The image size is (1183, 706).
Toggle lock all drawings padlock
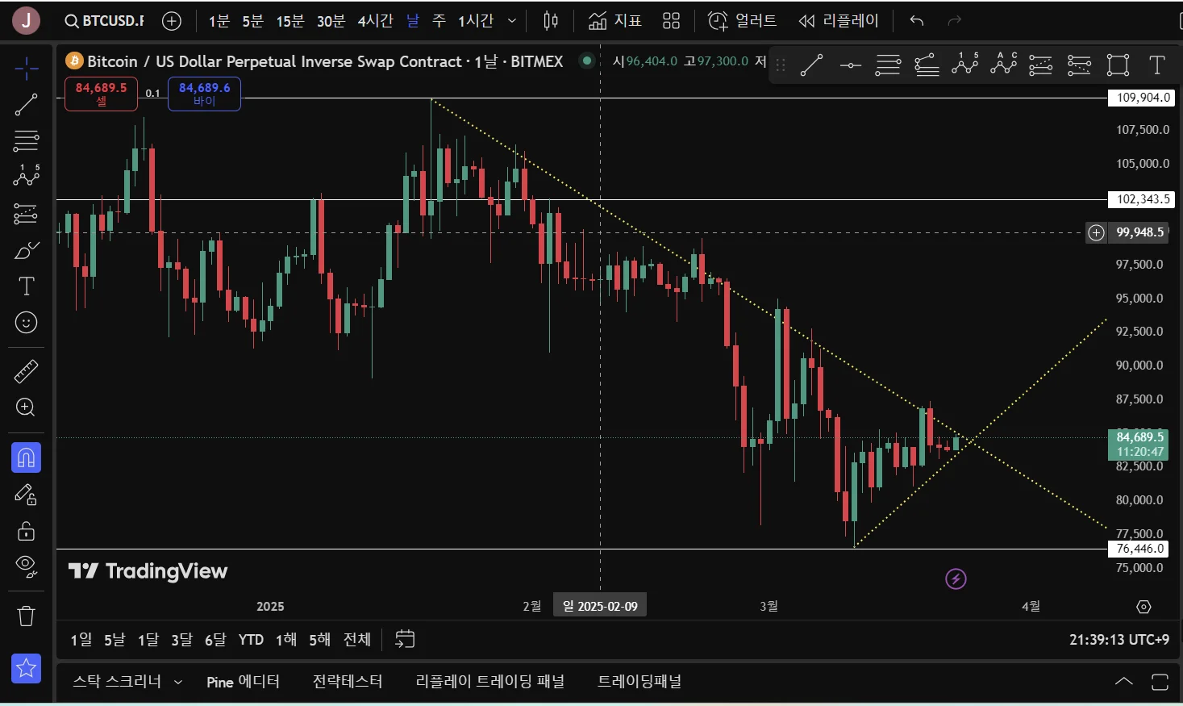(26, 531)
